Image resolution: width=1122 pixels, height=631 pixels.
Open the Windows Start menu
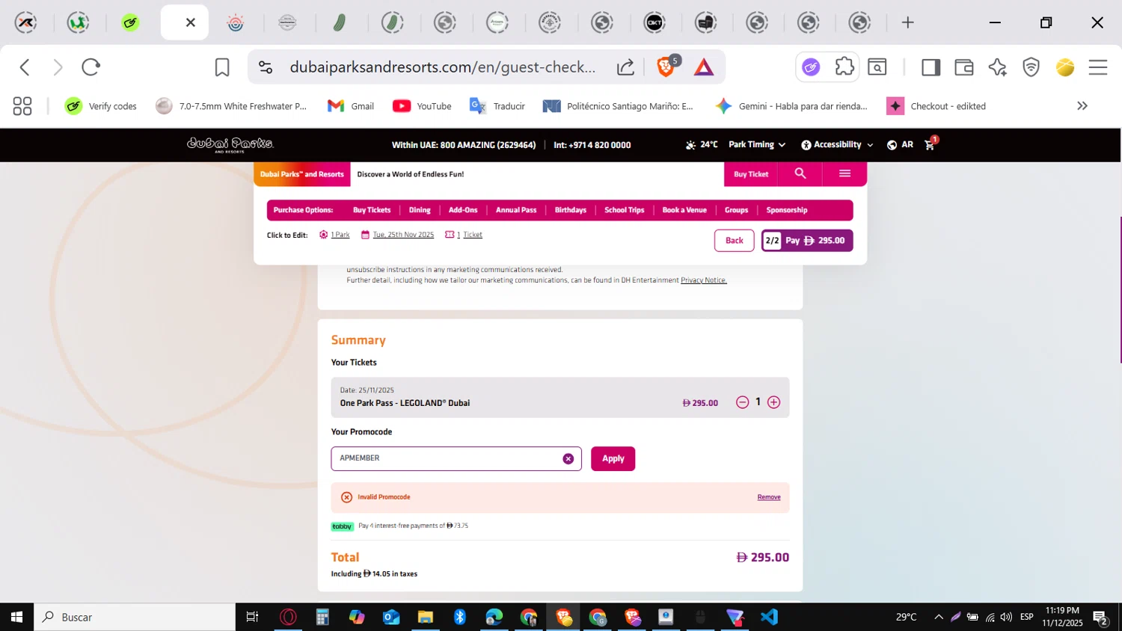16,617
